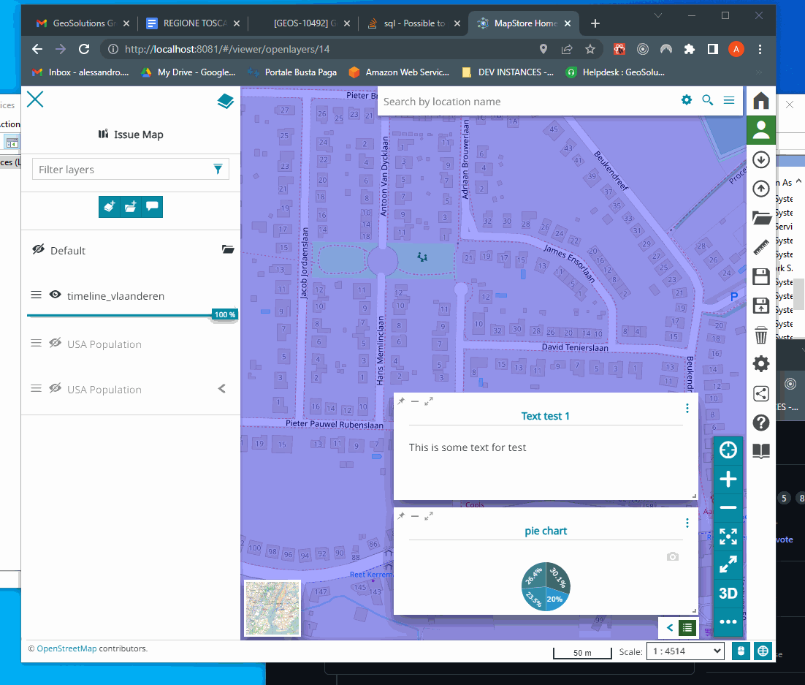The image size is (805, 685).
Task: Click the add annotation speech bubble button
Action: (152, 207)
